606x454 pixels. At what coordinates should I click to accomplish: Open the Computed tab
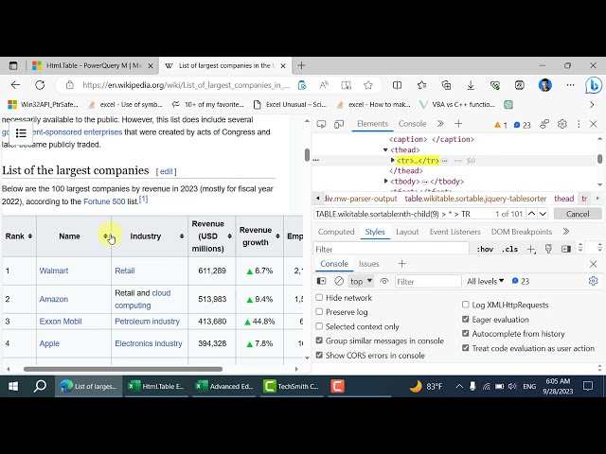336,232
